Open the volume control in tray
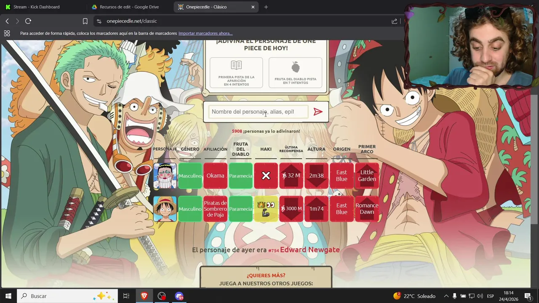This screenshot has height=303, width=539. (x=480, y=296)
